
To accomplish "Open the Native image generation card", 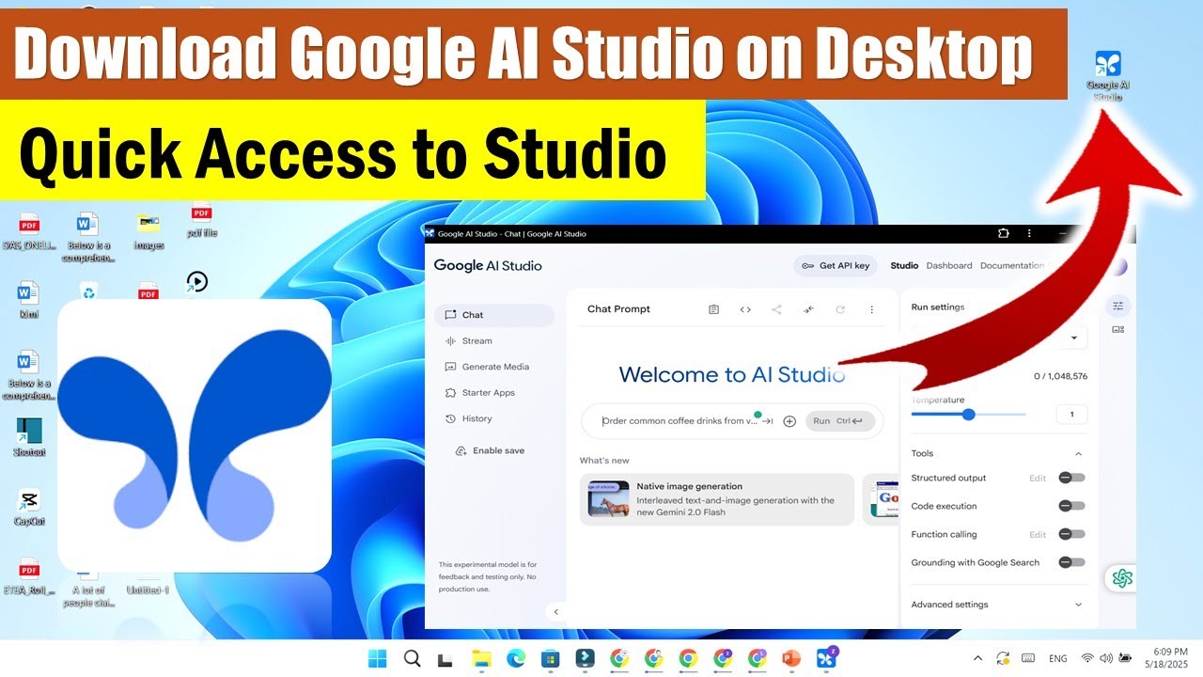I will 717,499.
